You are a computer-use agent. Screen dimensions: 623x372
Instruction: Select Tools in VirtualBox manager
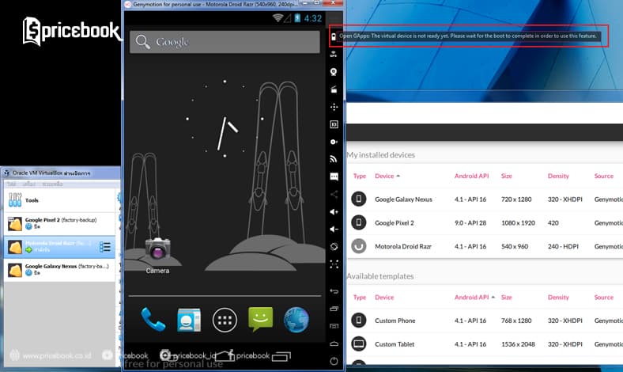59,200
